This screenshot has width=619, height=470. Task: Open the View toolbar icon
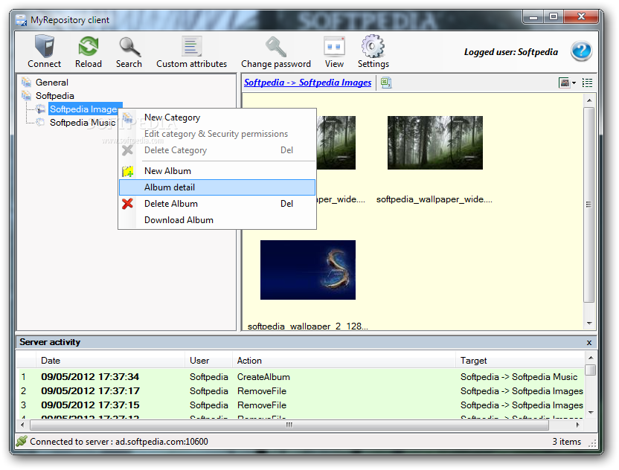[334, 46]
